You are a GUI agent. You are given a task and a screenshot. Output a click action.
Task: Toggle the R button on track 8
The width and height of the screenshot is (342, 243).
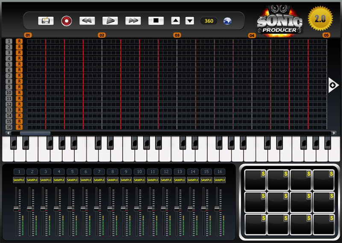tap(19, 81)
